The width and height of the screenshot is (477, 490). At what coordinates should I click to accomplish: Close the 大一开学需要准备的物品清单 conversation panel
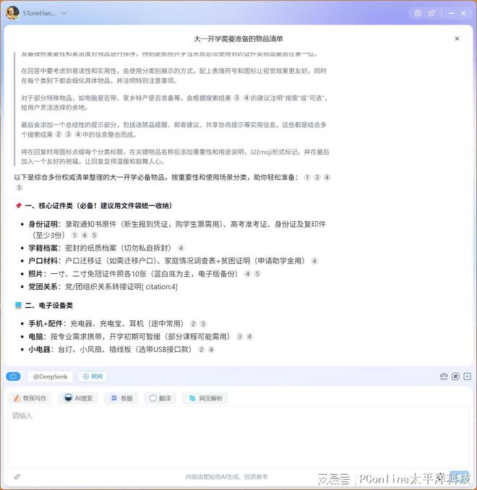click(457, 38)
